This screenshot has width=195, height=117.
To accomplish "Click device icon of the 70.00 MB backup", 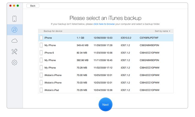I will 41,75.
